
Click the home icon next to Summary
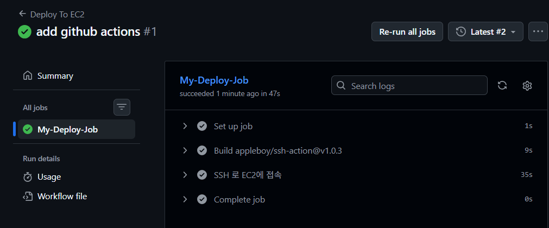tap(28, 75)
